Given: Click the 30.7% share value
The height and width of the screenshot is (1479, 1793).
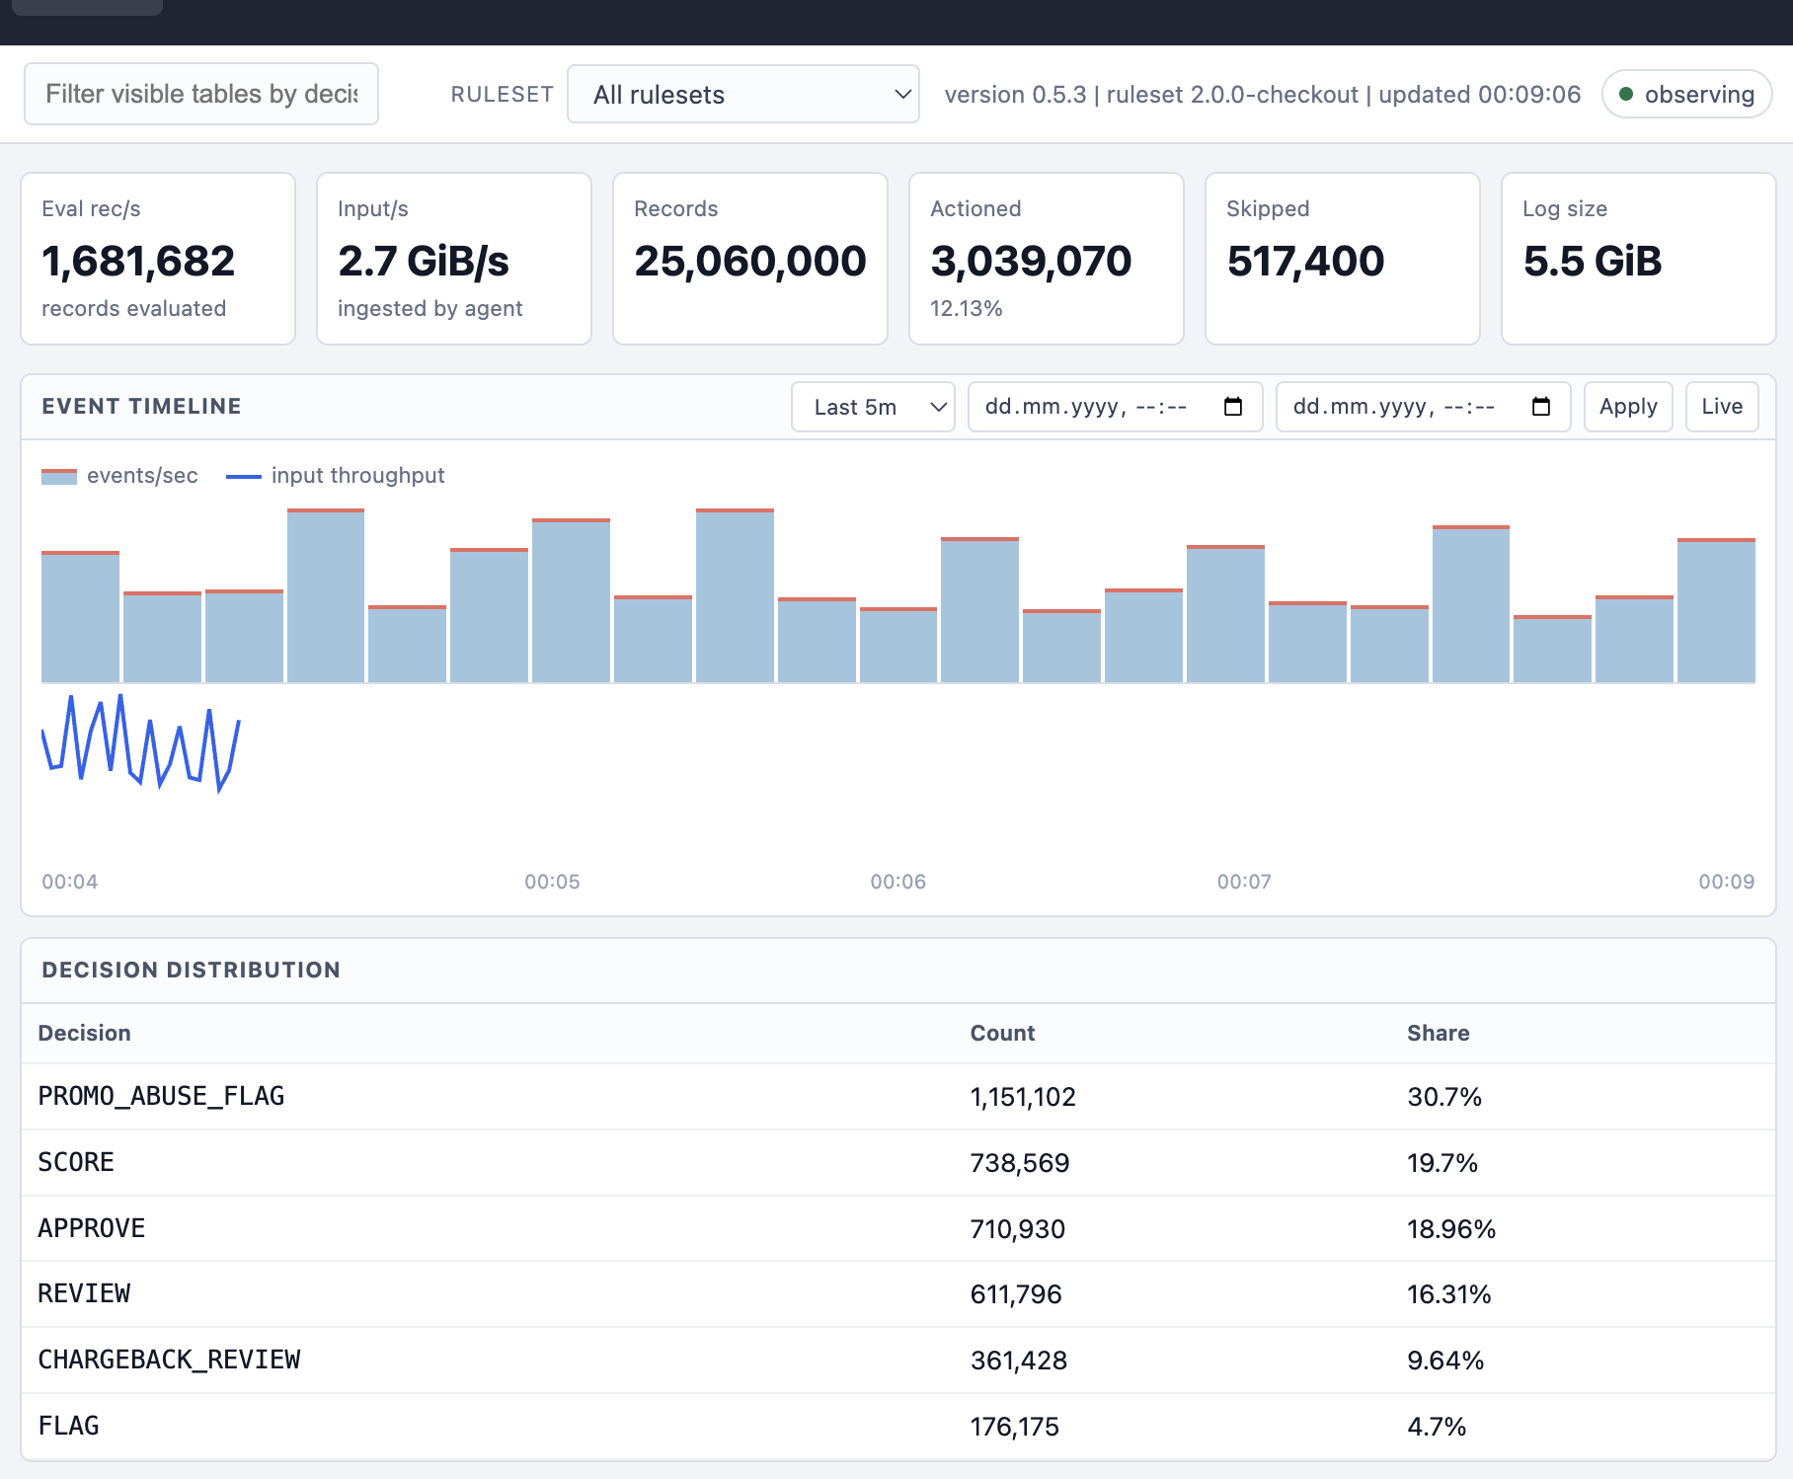Looking at the screenshot, I should coord(1444,1097).
